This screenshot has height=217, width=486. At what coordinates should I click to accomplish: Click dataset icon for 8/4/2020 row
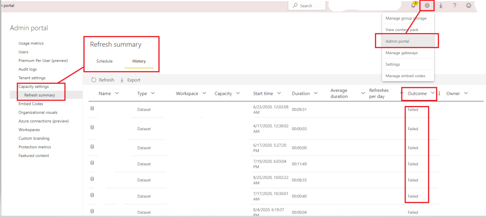92,211
